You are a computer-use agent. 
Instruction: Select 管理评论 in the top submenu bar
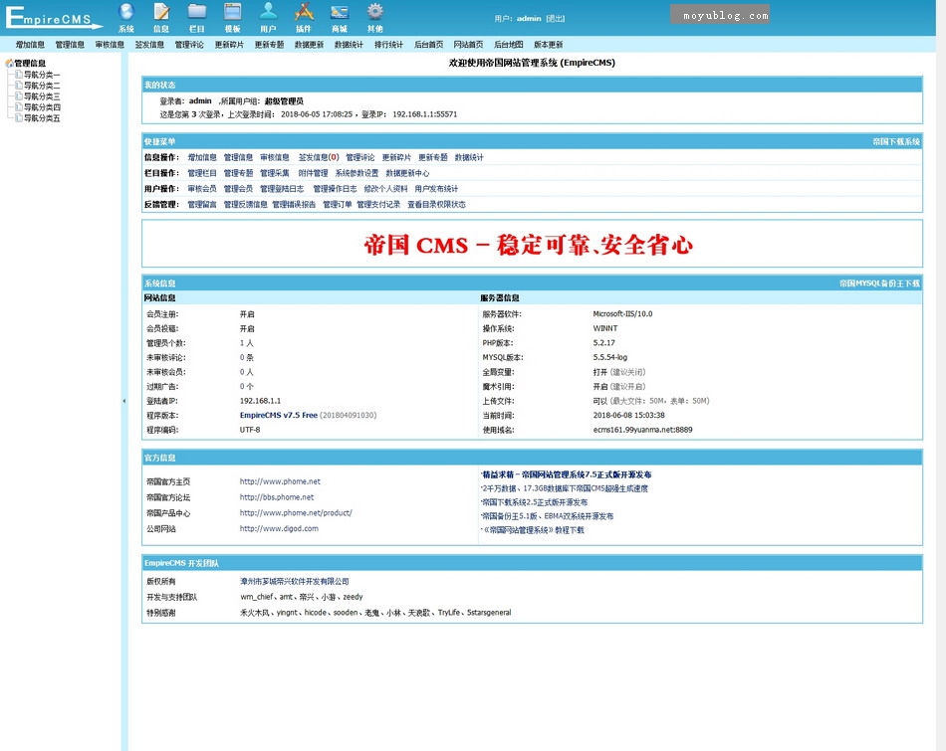[x=189, y=45]
